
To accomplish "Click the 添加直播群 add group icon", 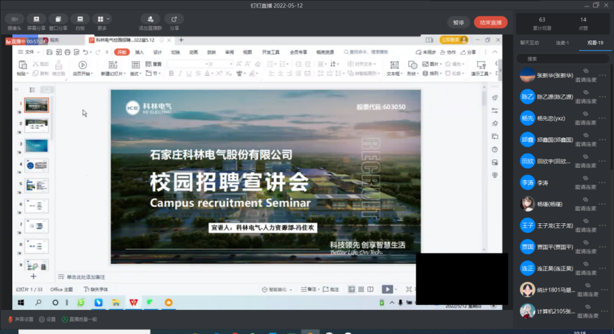I will coord(150,20).
